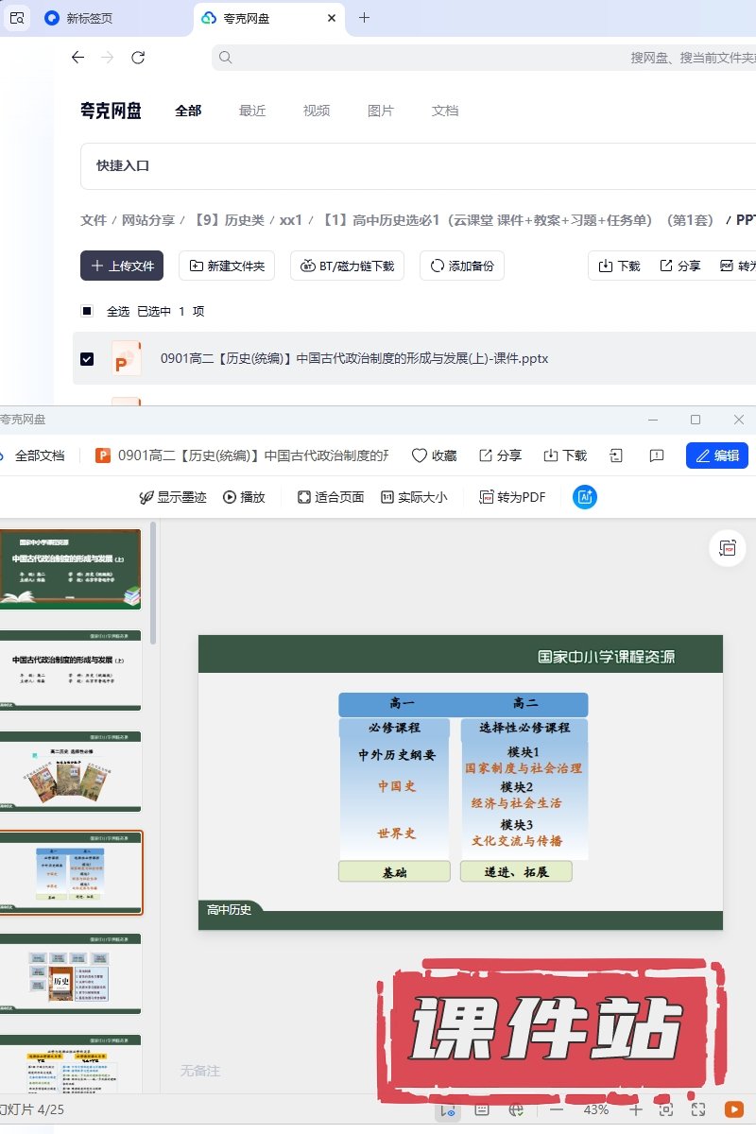
Task: Enter fullscreen using the status bar icon
Action: (698, 1109)
